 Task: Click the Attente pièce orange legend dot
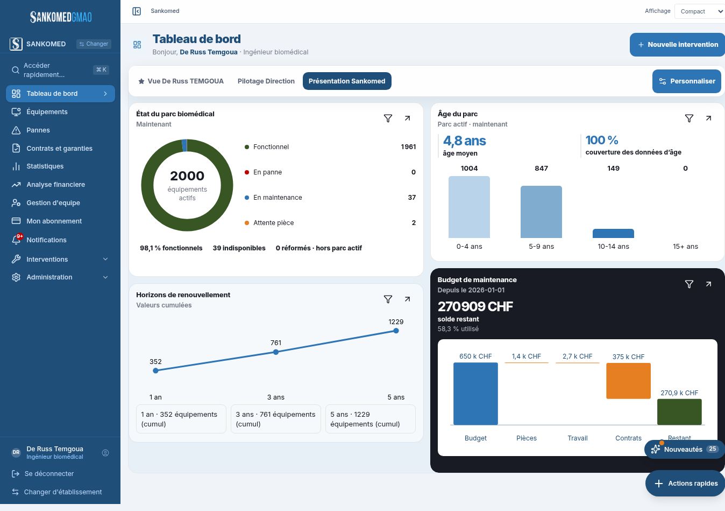coord(247,223)
